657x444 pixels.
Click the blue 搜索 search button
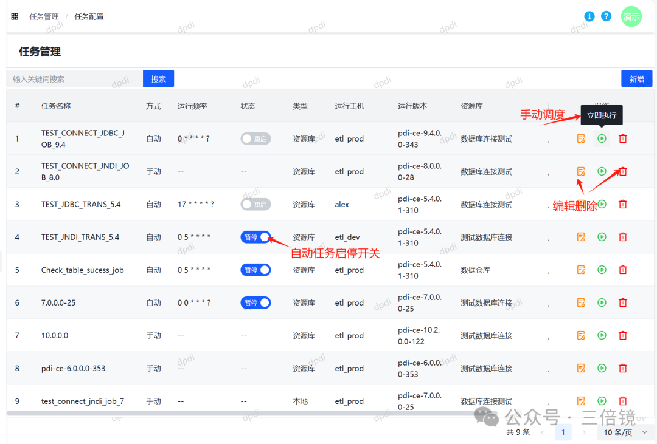pos(158,78)
